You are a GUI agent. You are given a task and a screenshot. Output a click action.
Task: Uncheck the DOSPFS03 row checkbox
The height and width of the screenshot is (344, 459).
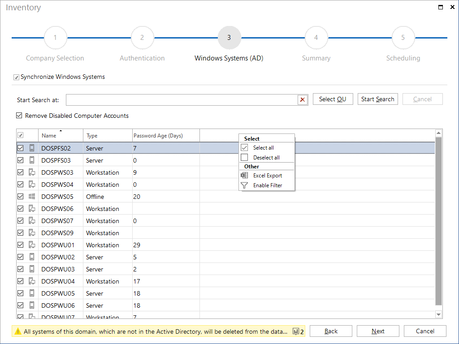21,160
